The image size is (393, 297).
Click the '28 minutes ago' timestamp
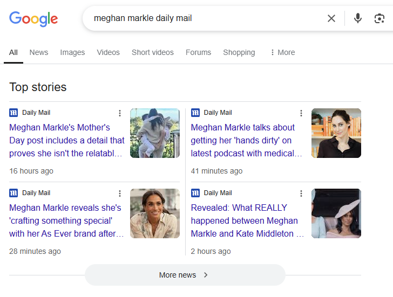pyautogui.click(x=35, y=252)
